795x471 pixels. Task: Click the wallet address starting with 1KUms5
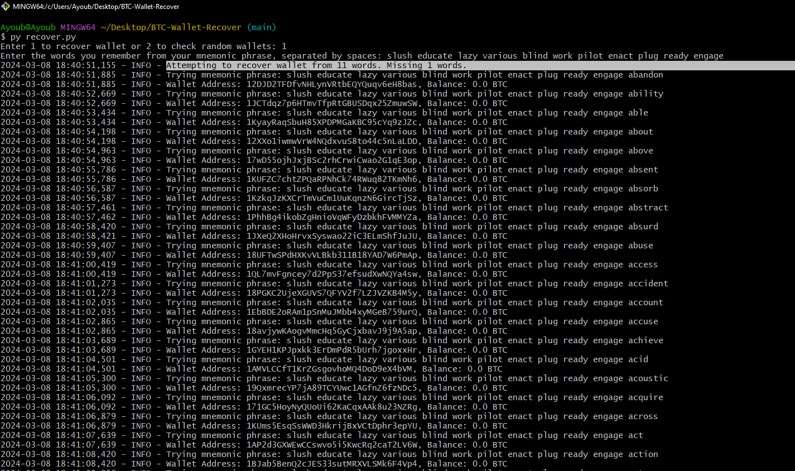[x=332, y=426]
